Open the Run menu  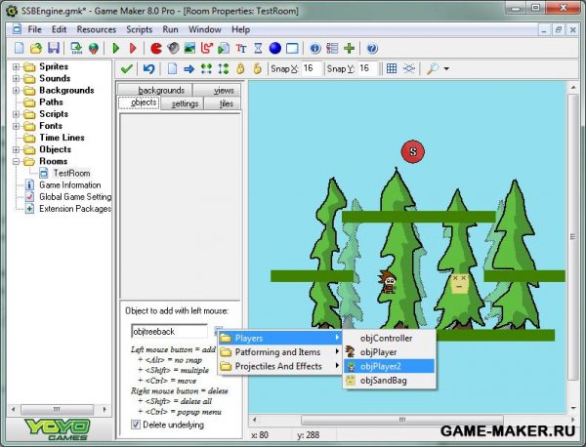click(170, 29)
